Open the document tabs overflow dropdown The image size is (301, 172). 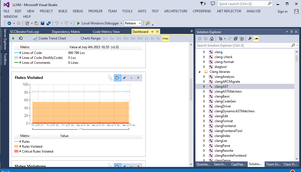pyautogui.click(x=192, y=31)
